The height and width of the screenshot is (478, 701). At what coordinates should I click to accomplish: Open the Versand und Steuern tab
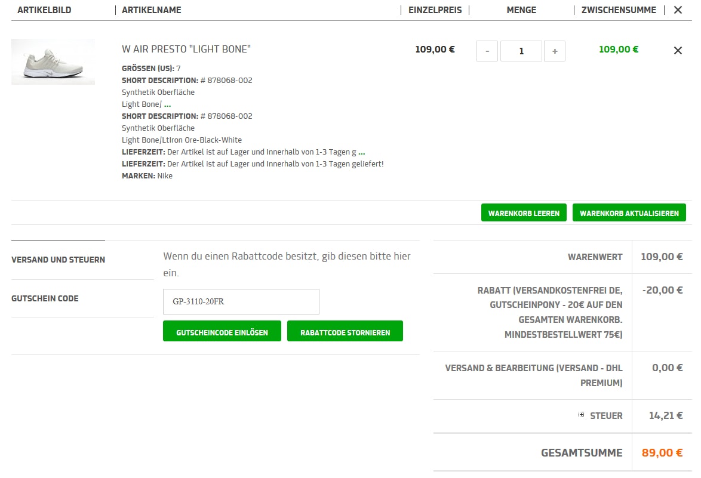[x=58, y=260]
